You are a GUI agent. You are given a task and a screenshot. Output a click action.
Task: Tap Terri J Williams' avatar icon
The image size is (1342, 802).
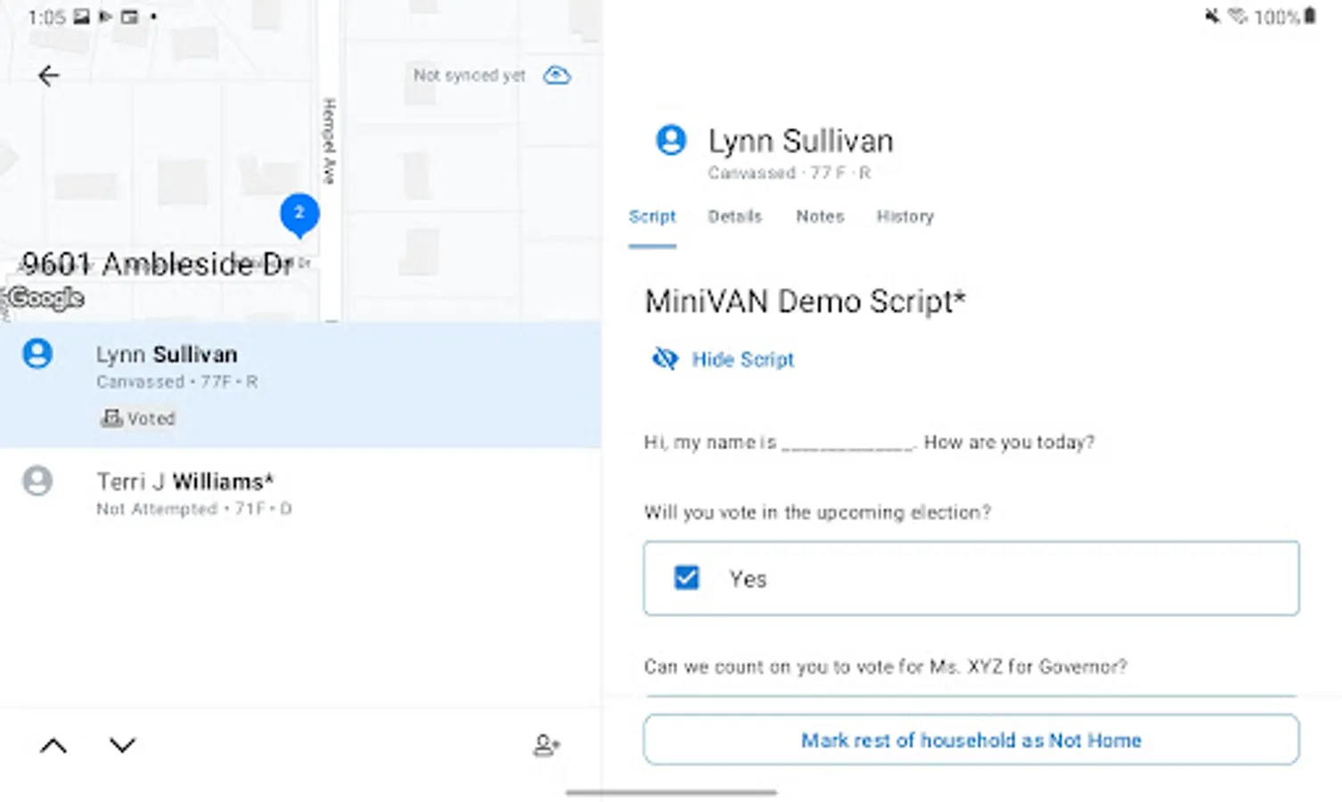click(37, 481)
